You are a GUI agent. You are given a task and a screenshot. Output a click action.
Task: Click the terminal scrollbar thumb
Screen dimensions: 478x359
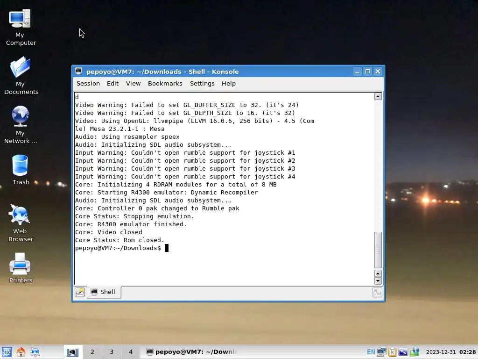[x=378, y=250]
